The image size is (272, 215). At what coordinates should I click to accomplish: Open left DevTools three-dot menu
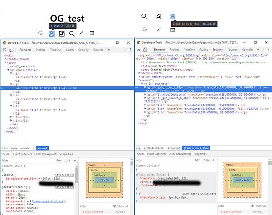click(x=130, y=50)
